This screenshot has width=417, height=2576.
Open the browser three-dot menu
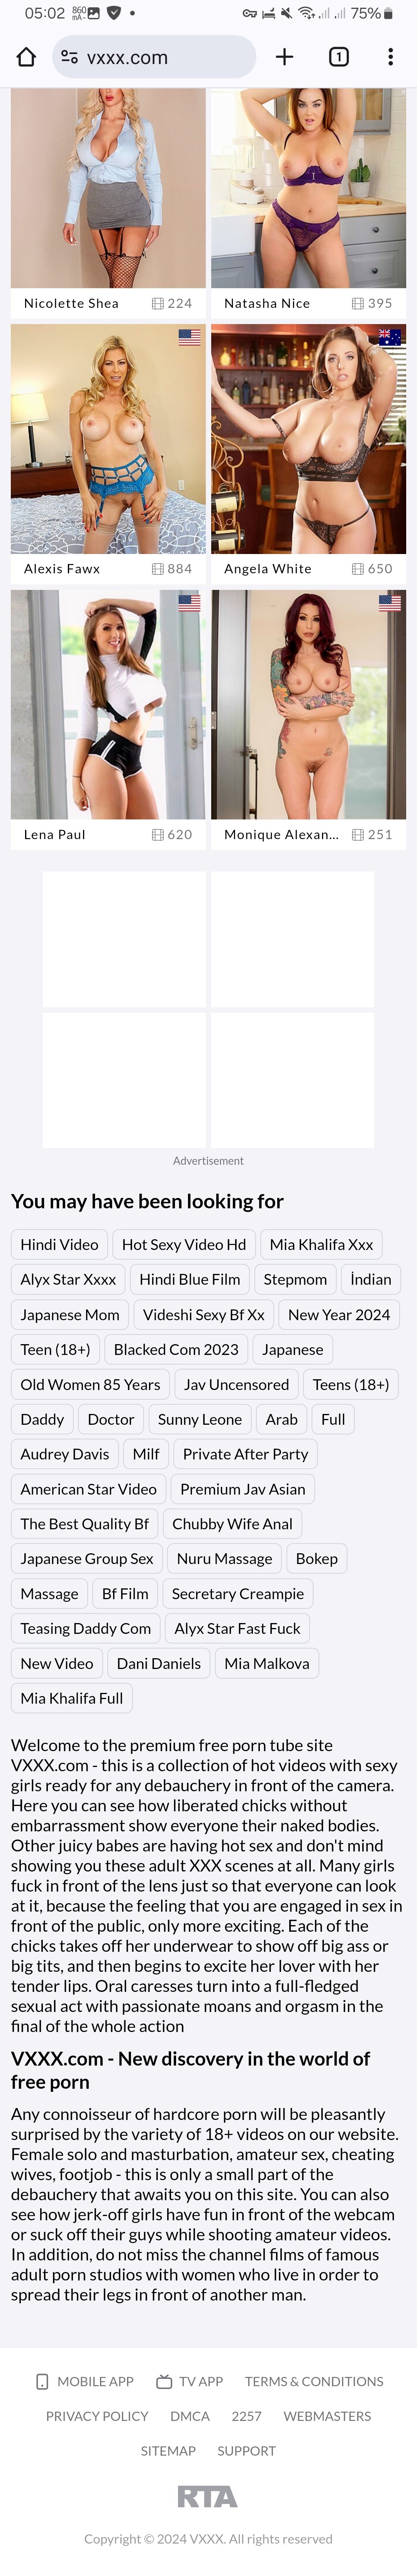click(x=390, y=57)
